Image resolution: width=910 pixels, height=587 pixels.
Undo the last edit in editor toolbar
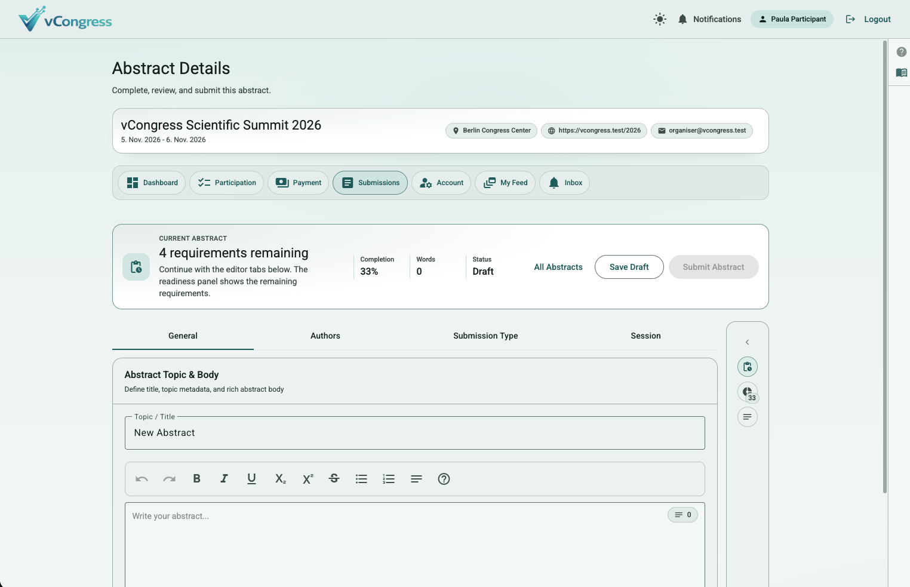[x=142, y=479]
